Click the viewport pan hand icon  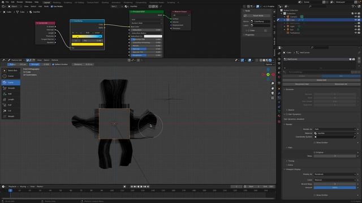coord(273,88)
